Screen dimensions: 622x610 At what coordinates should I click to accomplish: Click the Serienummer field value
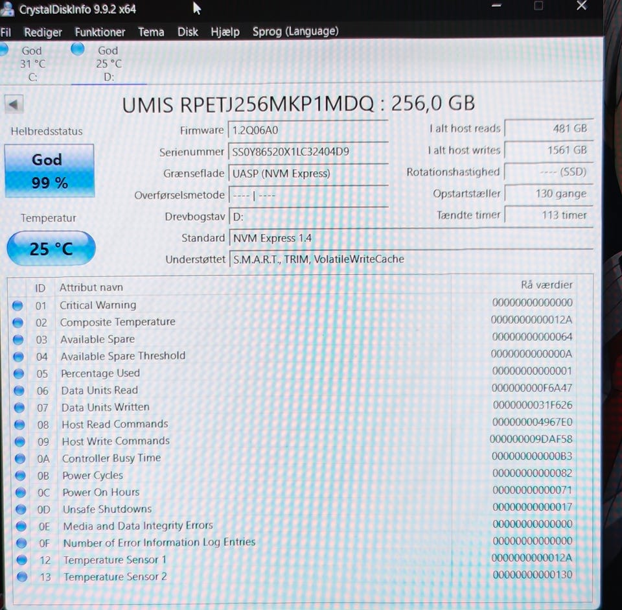pos(308,152)
